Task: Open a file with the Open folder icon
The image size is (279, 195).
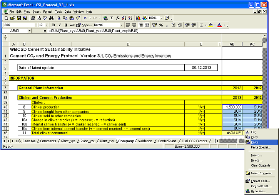Action: [x=12, y=18]
